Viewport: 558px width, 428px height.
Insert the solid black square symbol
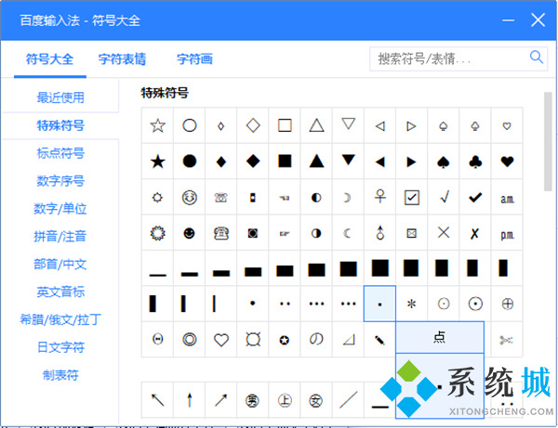[x=285, y=162]
